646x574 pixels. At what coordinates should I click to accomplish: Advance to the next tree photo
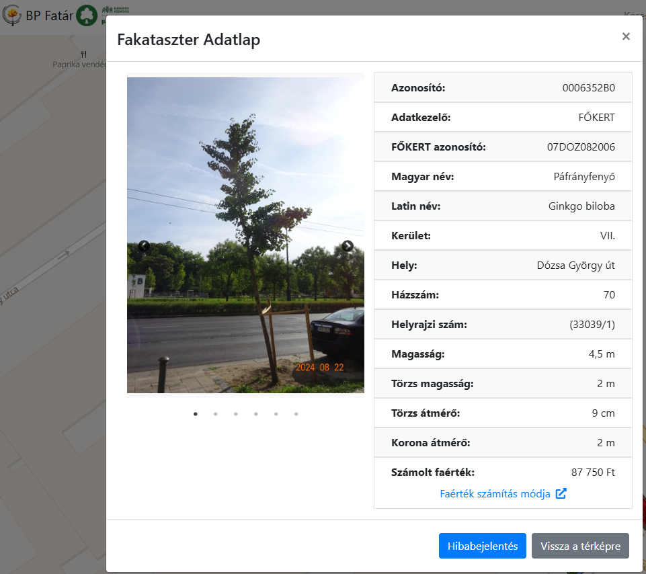pyautogui.click(x=347, y=246)
